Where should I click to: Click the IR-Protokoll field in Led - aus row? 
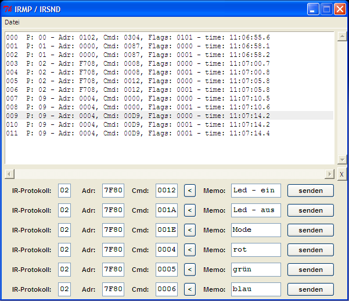(64, 210)
